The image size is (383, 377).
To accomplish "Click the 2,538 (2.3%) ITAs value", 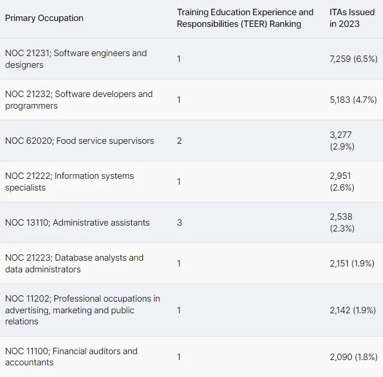I will point(342,223).
